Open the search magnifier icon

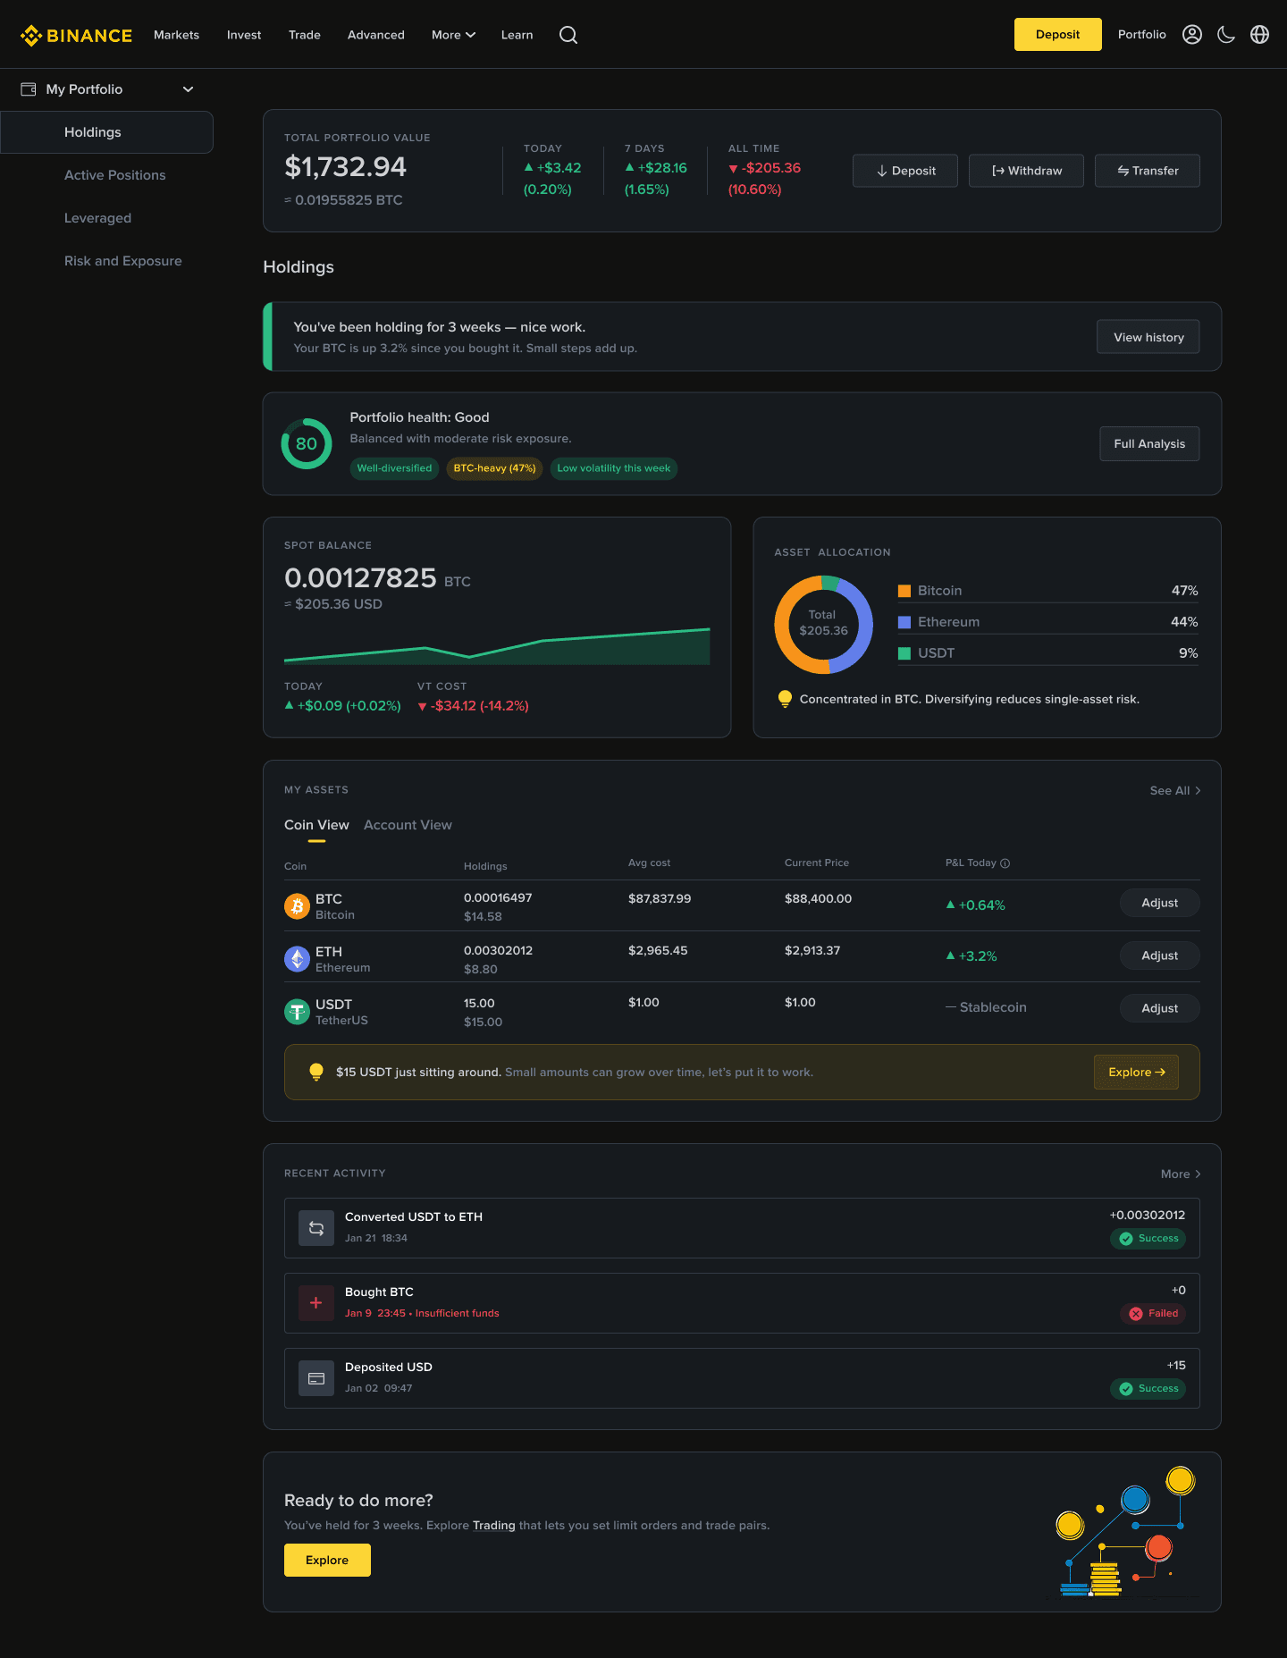coord(568,35)
